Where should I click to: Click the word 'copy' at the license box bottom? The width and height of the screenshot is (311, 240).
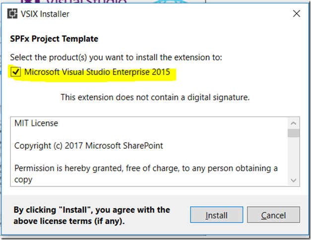[23, 180]
